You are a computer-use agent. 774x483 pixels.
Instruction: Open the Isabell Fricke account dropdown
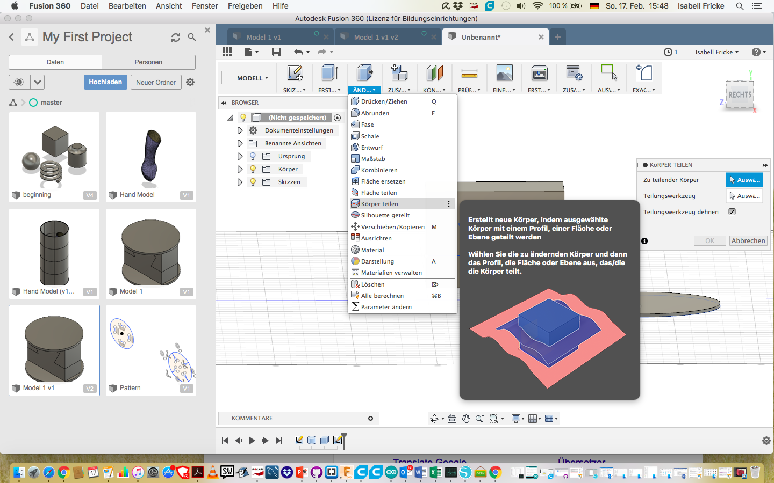716,52
